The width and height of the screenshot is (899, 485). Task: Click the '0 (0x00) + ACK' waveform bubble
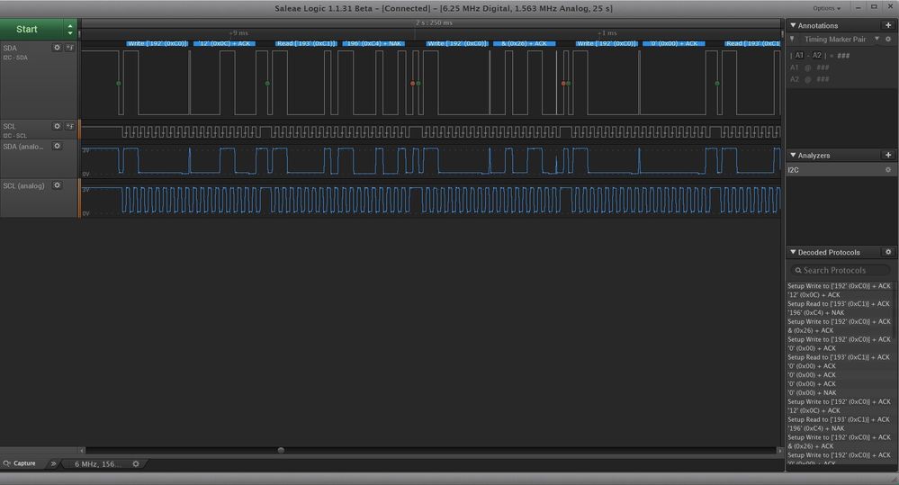(x=674, y=43)
